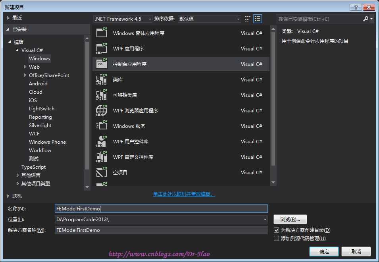379x262 pixels.
Task: Select LightSwitch in the template tree
Action: coord(42,108)
